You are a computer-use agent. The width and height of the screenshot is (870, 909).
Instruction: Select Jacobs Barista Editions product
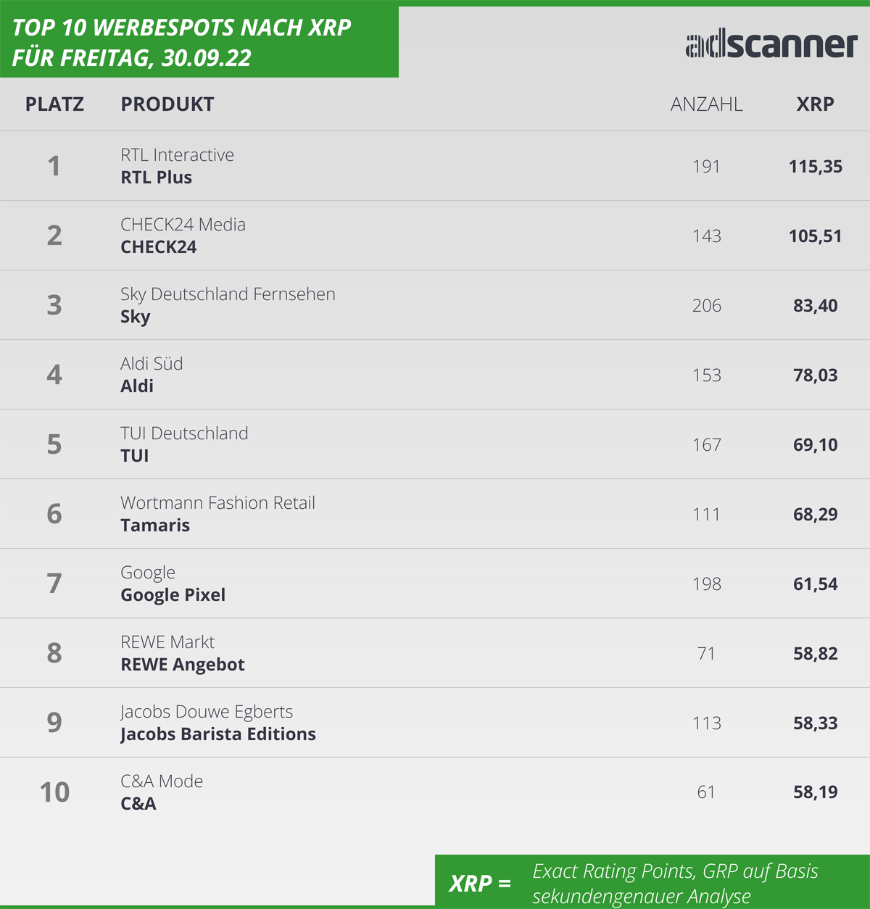[218, 734]
